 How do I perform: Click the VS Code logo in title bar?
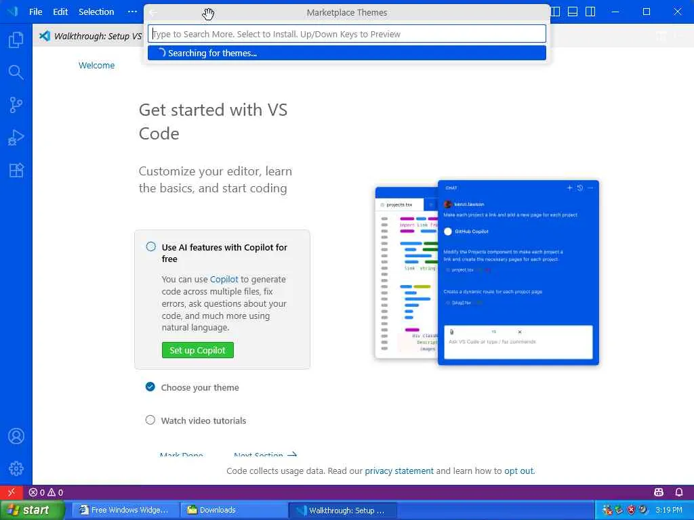(12, 12)
